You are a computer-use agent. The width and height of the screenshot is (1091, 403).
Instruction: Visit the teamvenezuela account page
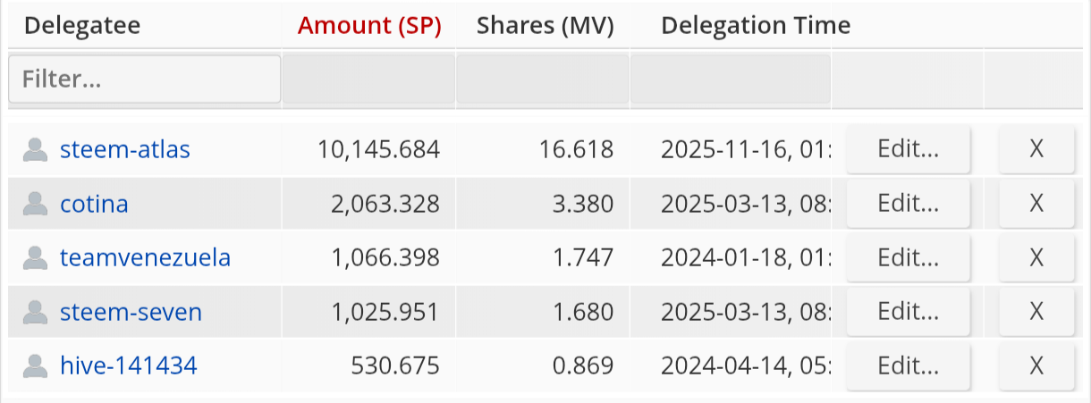click(x=145, y=258)
